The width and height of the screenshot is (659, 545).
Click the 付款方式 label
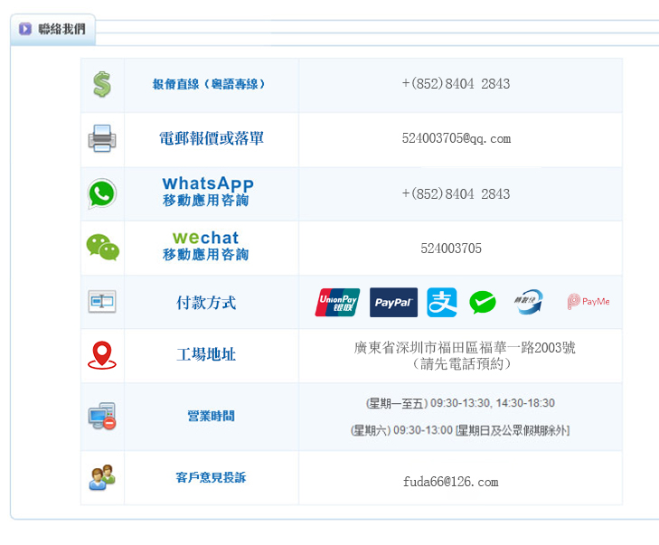click(x=206, y=303)
